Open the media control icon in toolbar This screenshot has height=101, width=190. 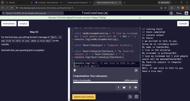pos(178,8)
